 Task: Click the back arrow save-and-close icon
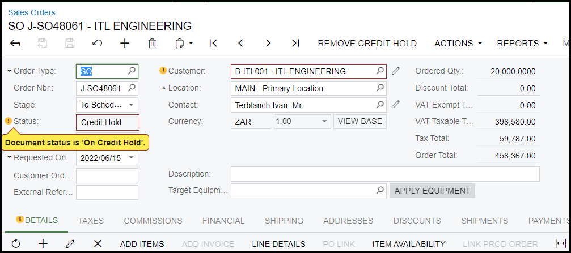[x=15, y=44]
